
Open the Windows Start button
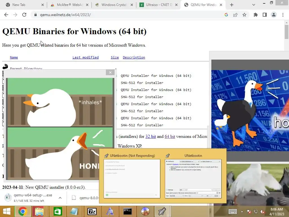coord(7,211)
